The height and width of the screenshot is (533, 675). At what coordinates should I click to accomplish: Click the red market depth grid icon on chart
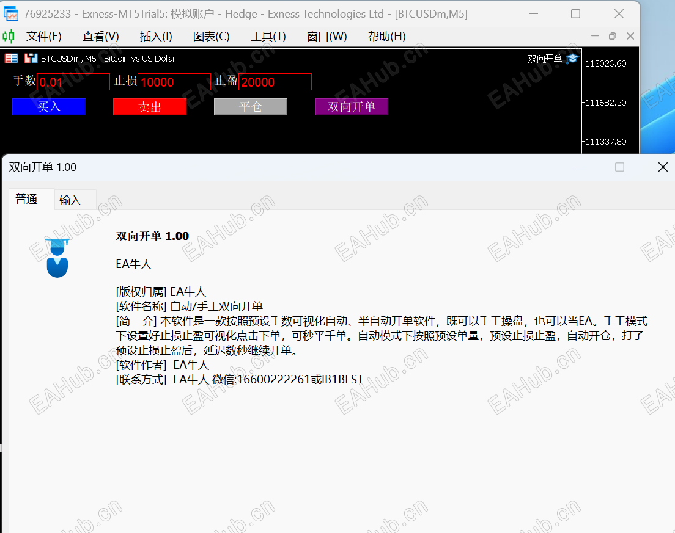tap(11, 58)
